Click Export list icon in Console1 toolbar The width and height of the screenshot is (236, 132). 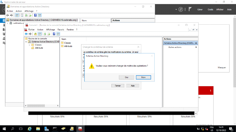tap(49, 34)
